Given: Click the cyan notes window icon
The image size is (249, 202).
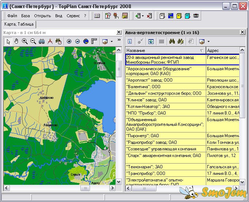Looking at the screenshot, I should tap(188, 16).
